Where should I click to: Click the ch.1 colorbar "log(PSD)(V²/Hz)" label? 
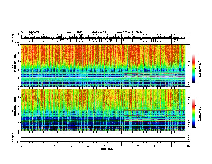tap(200, 70)
